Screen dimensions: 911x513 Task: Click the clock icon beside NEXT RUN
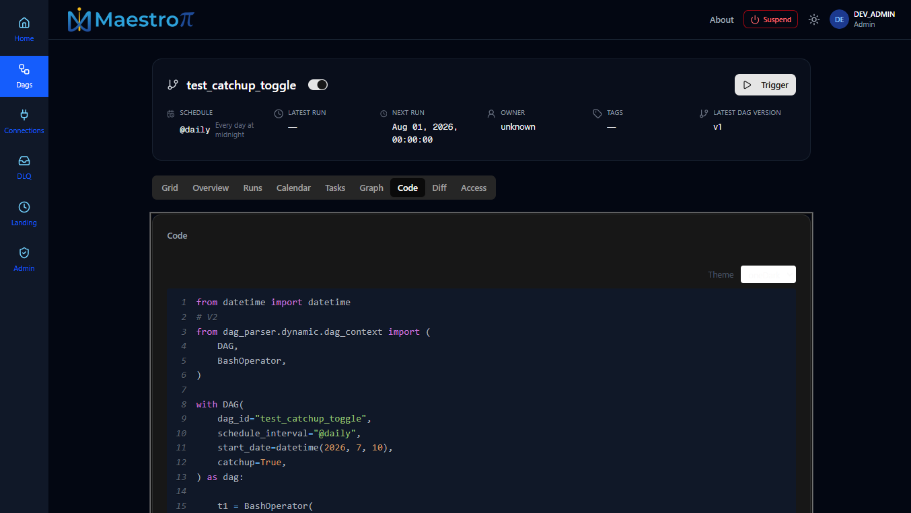(384, 114)
